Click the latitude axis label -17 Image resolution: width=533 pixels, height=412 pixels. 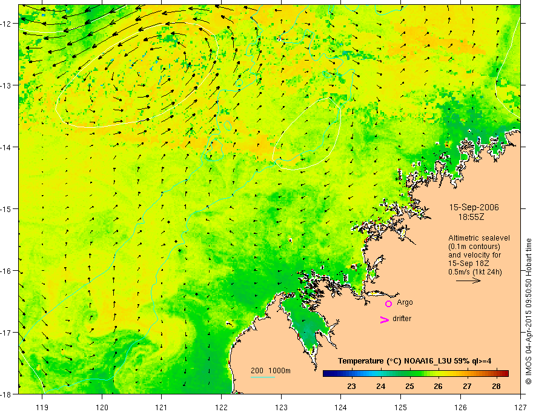click(x=7, y=333)
